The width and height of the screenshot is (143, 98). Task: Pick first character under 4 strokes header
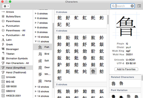59,38
